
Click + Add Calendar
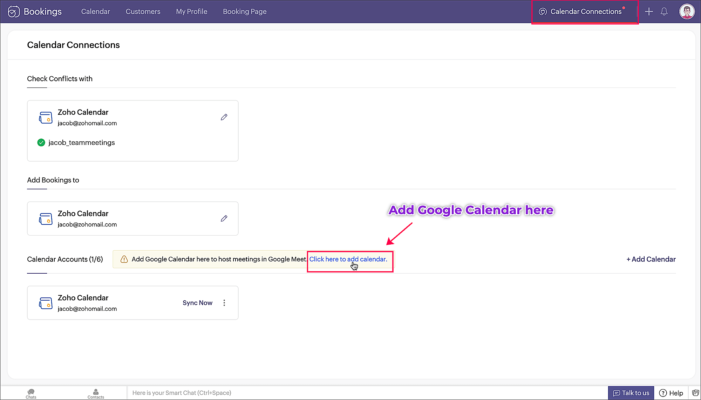click(x=651, y=259)
